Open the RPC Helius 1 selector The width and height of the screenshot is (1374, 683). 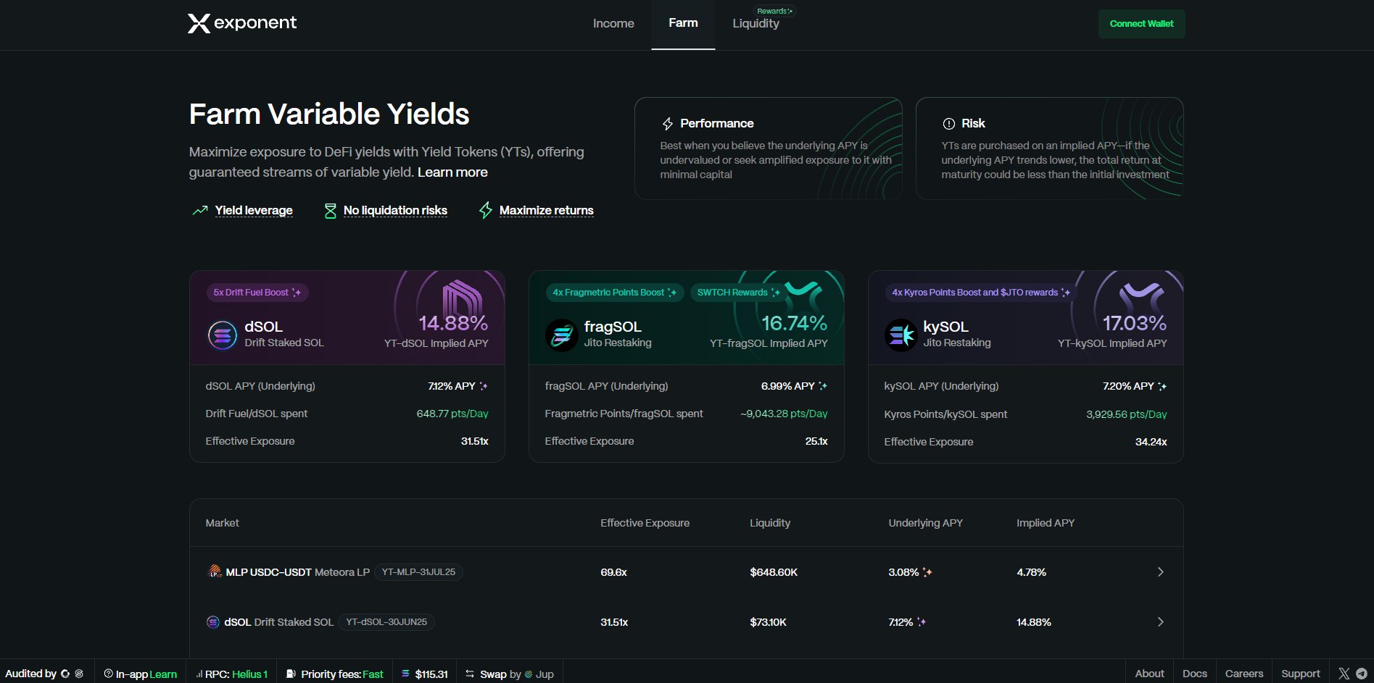pyautogui.click(x=232, y=674)
